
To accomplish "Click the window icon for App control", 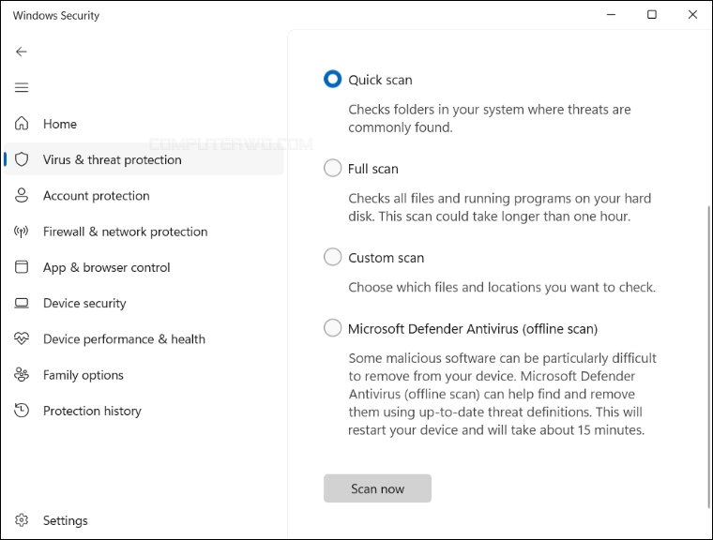I will point(22,267).
